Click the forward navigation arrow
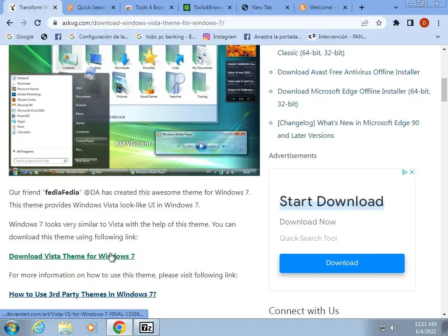448x336 pixels. pos(24,23)
